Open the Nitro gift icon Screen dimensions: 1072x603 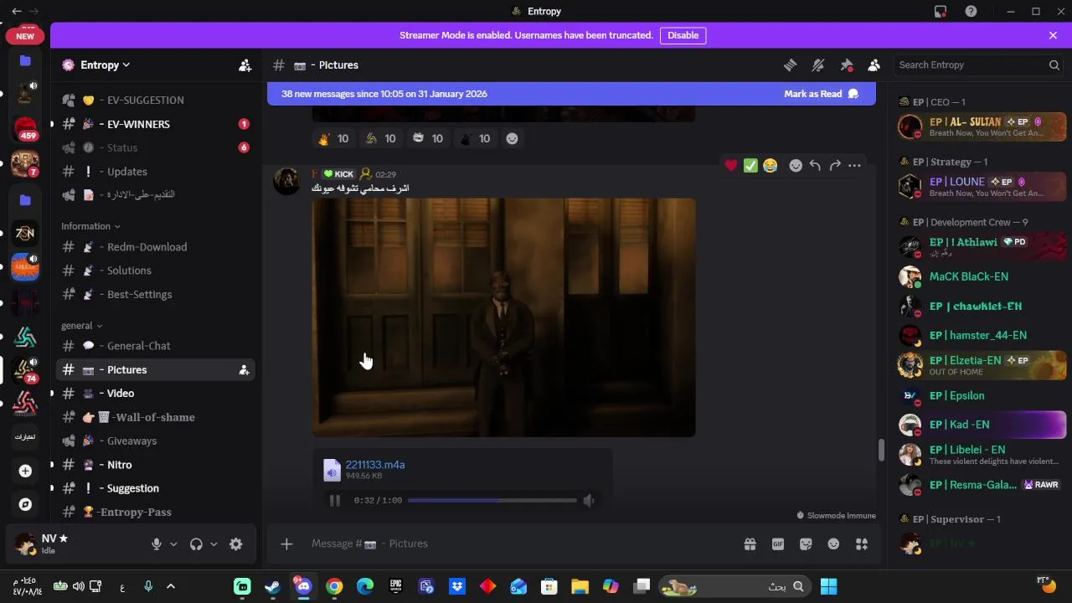click(x=750, y=544)
